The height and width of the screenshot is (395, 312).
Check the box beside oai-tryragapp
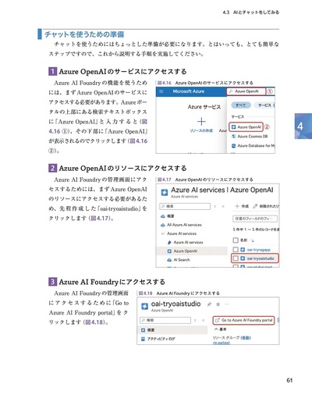tap(236, 249)
